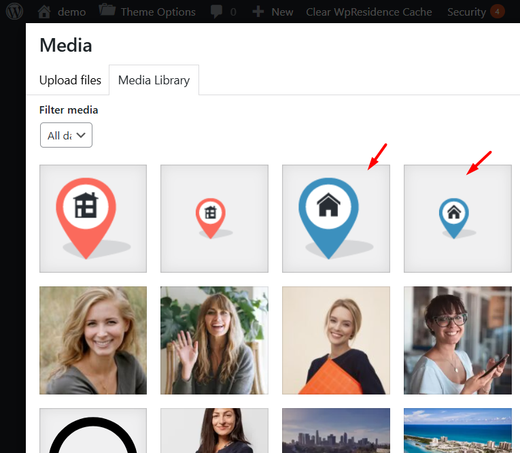Viewport: 520px width, 453px height.
Task: Click the Theme Options folder icon
Action: coord(107,12)
